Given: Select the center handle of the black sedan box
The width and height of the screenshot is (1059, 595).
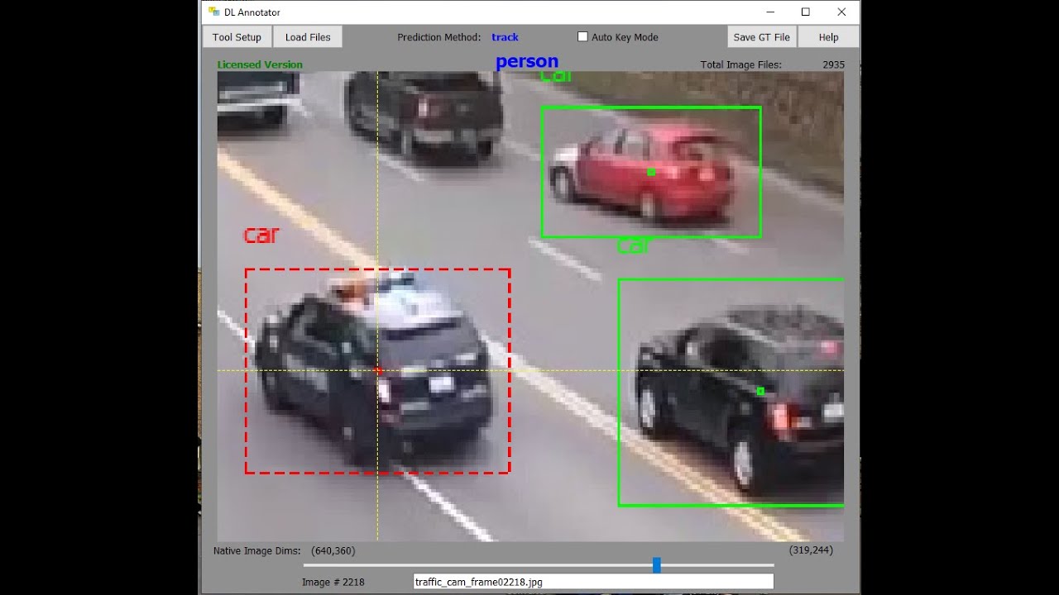Looking at the screenshot, I should click(760, 391).
